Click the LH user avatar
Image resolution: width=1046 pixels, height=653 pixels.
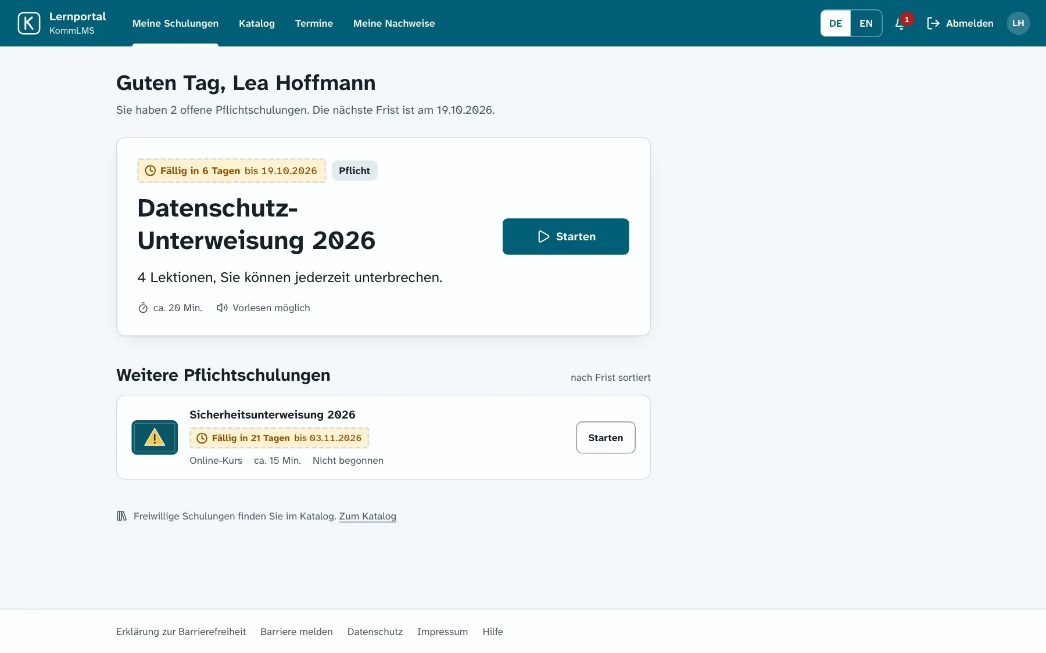point(1018,23)
